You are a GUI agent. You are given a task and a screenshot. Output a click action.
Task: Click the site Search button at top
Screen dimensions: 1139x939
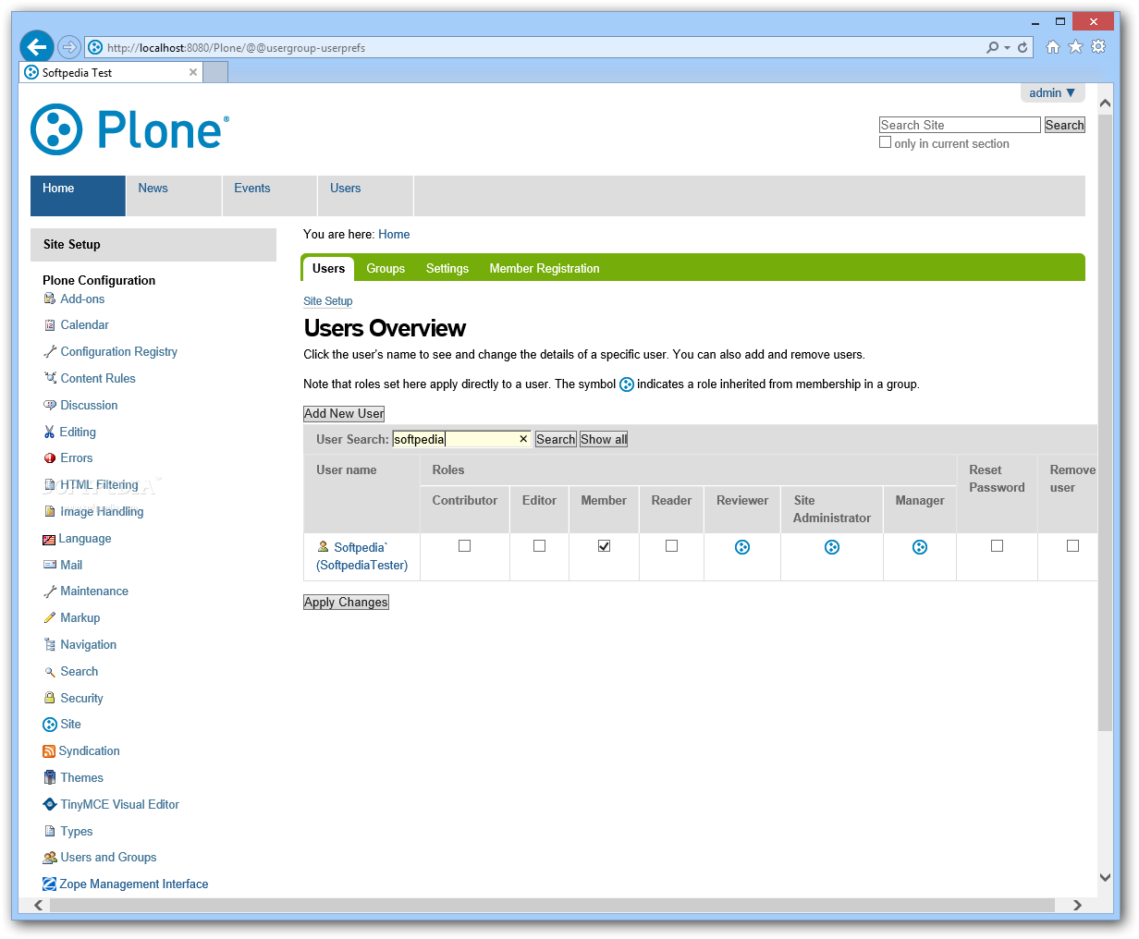pyautogui.click(x=1064, y=125)
